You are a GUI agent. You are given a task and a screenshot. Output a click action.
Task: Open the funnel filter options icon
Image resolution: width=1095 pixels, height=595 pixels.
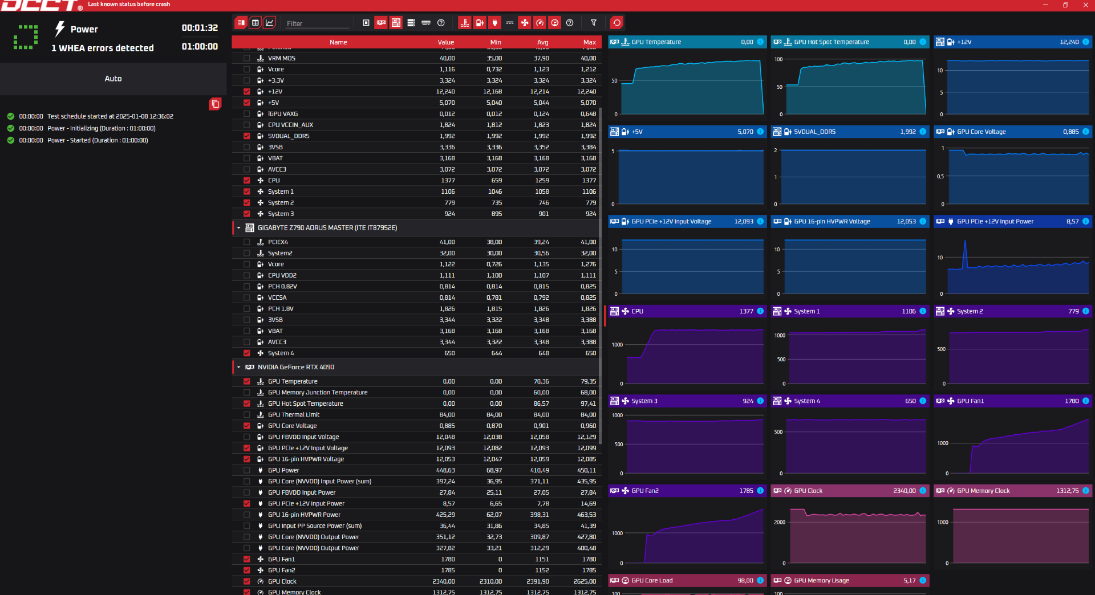click(x=594, y=23)
